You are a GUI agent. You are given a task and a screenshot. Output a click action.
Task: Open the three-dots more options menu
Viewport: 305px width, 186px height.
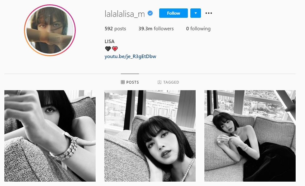[208, 13]
